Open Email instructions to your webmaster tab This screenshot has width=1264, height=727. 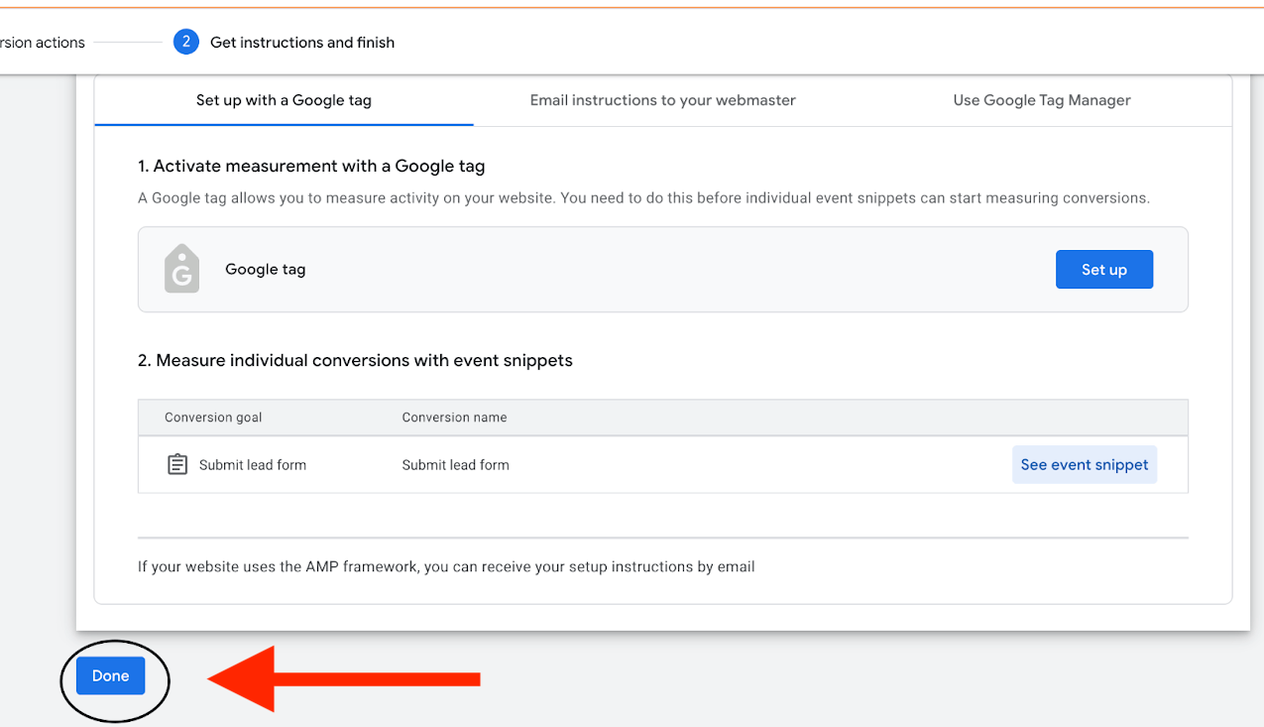pos(662,100)
